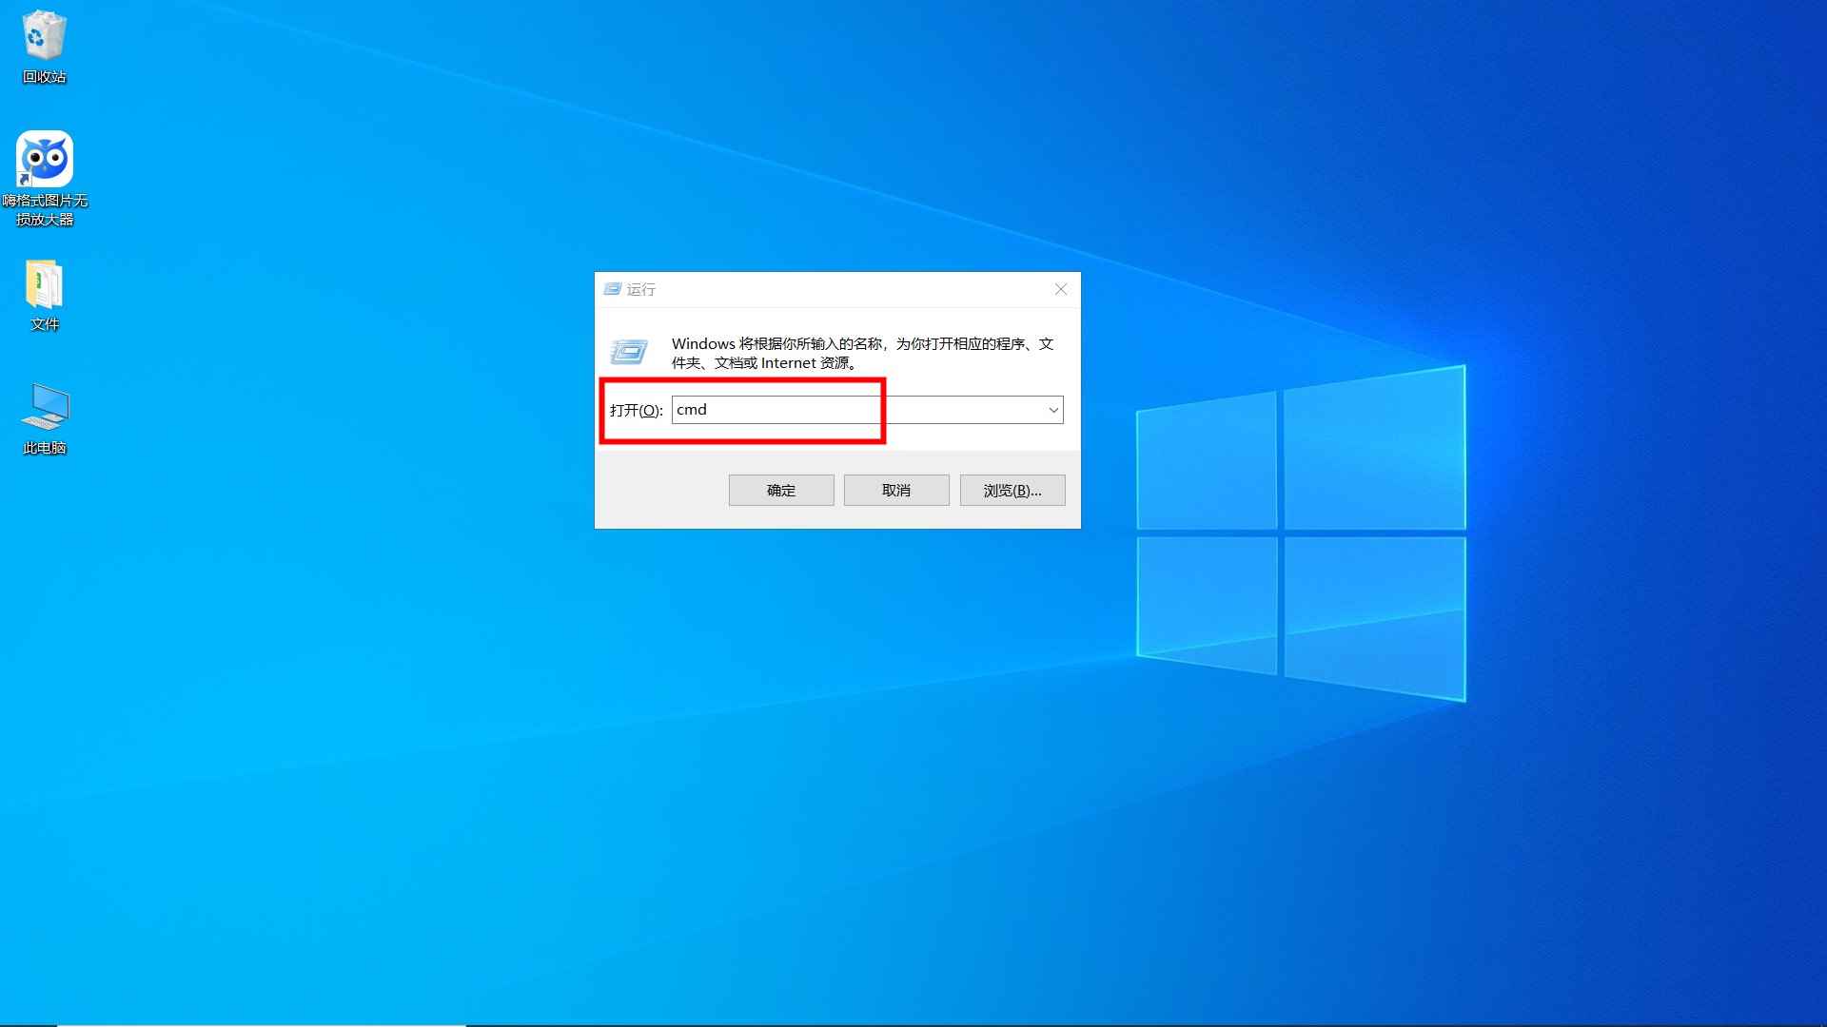Image resolution: width=1827 pixels, height=1027 pixels.
Task: Expand the 打开 combo box dropdown arrow
Action: pos(1052,410)
